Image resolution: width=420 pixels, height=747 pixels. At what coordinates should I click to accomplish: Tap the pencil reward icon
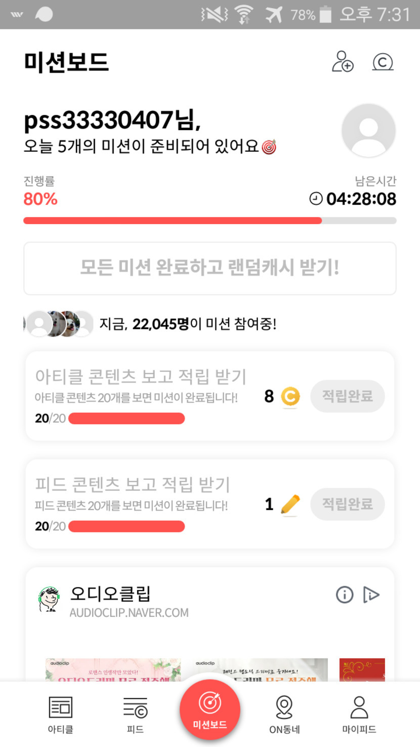290,504
